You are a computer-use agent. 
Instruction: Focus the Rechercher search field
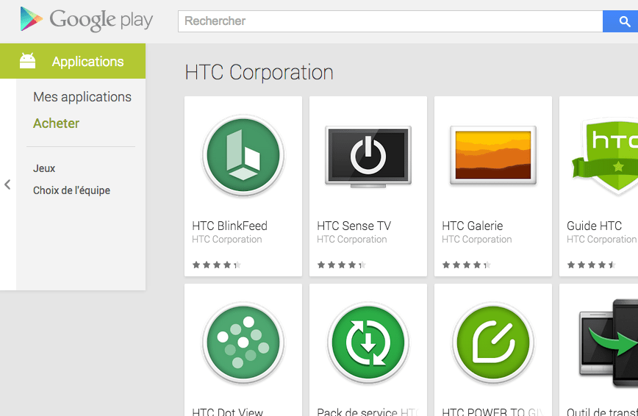pos(390,21)
